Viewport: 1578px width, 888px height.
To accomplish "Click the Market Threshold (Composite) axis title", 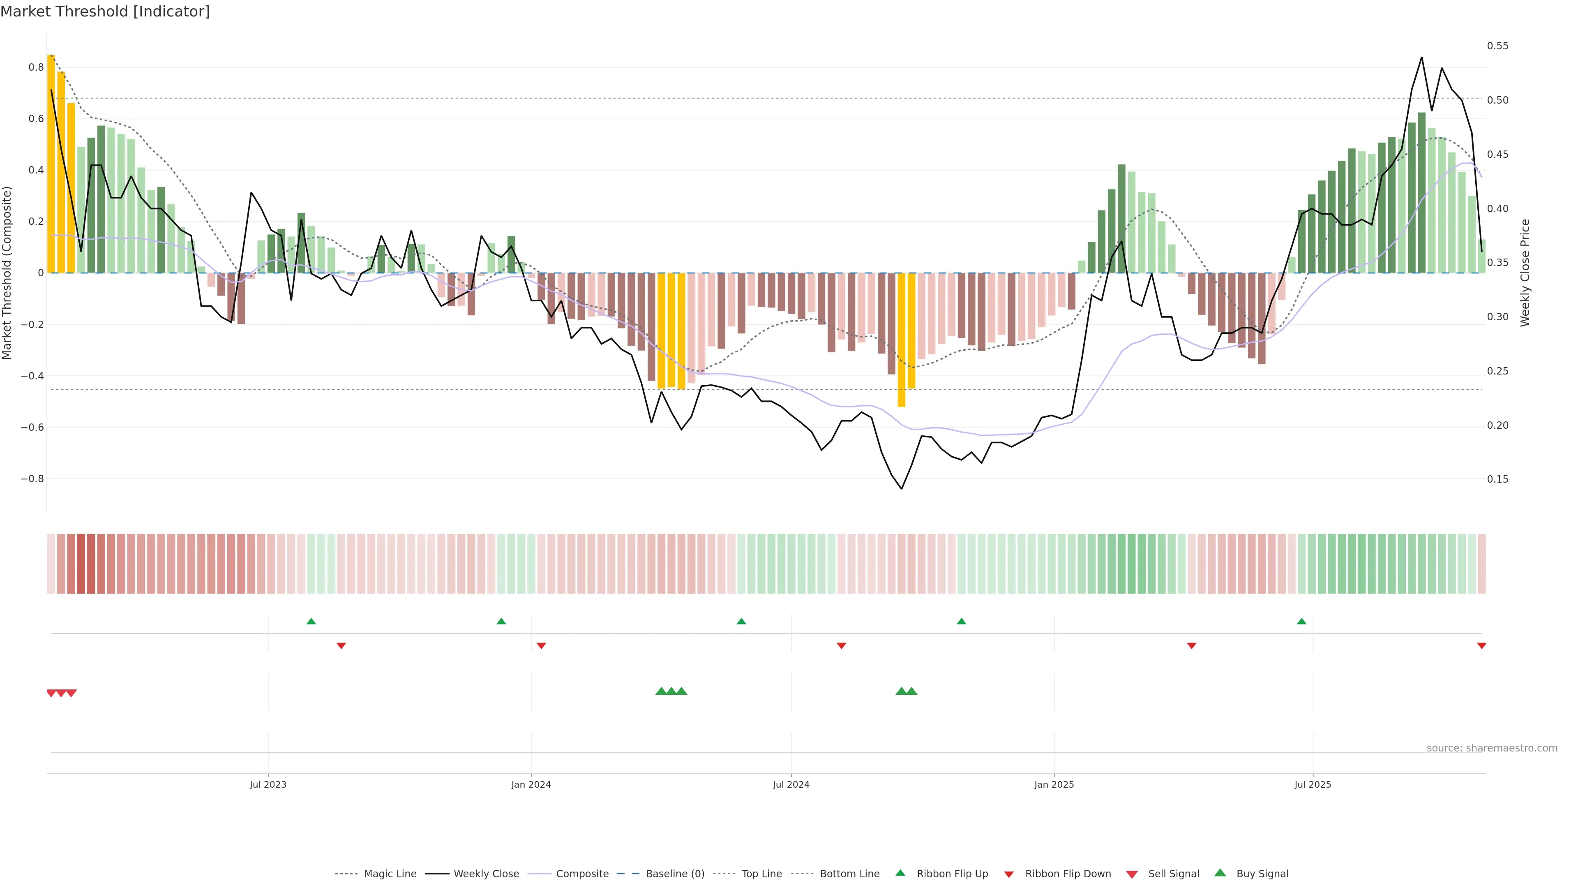I will click(7, 273).
